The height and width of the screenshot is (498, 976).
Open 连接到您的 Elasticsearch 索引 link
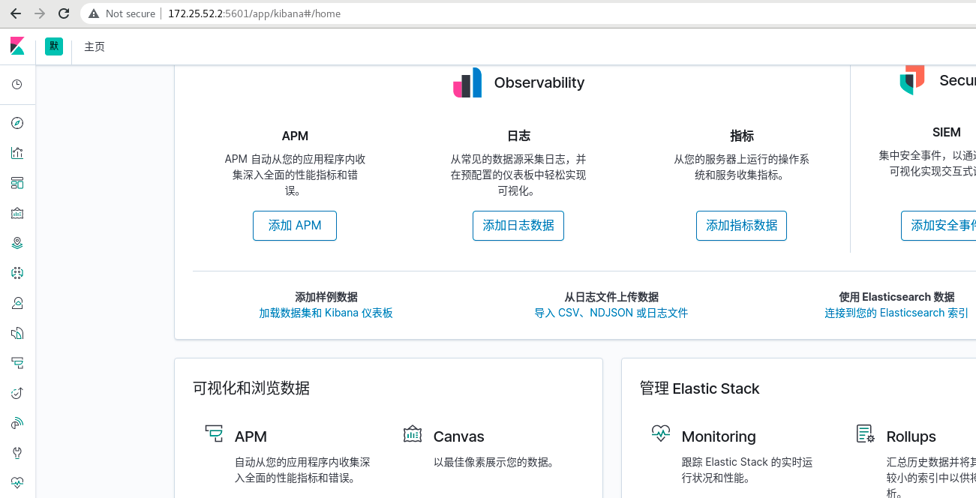click(896, 313)
